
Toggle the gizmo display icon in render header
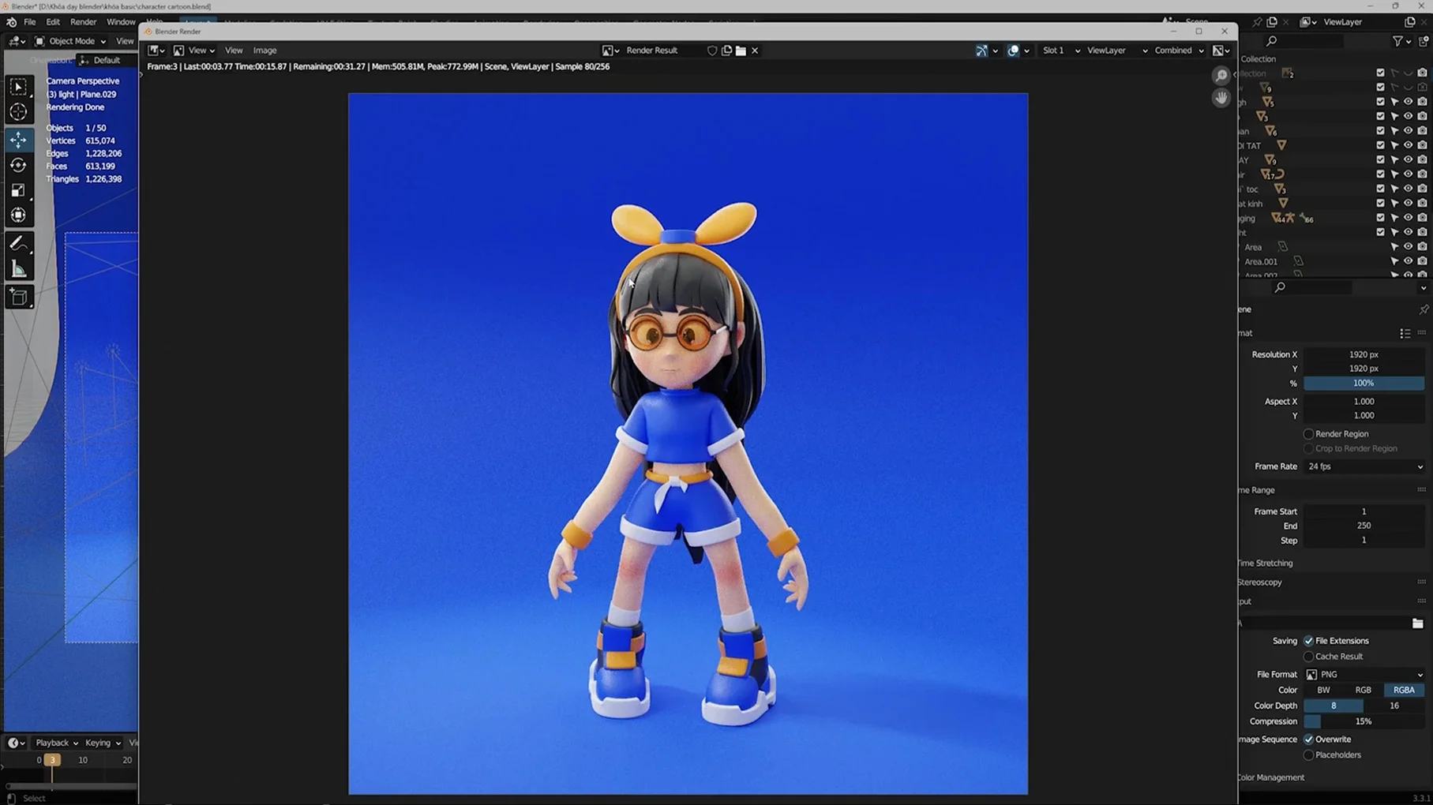click(981, 51)
